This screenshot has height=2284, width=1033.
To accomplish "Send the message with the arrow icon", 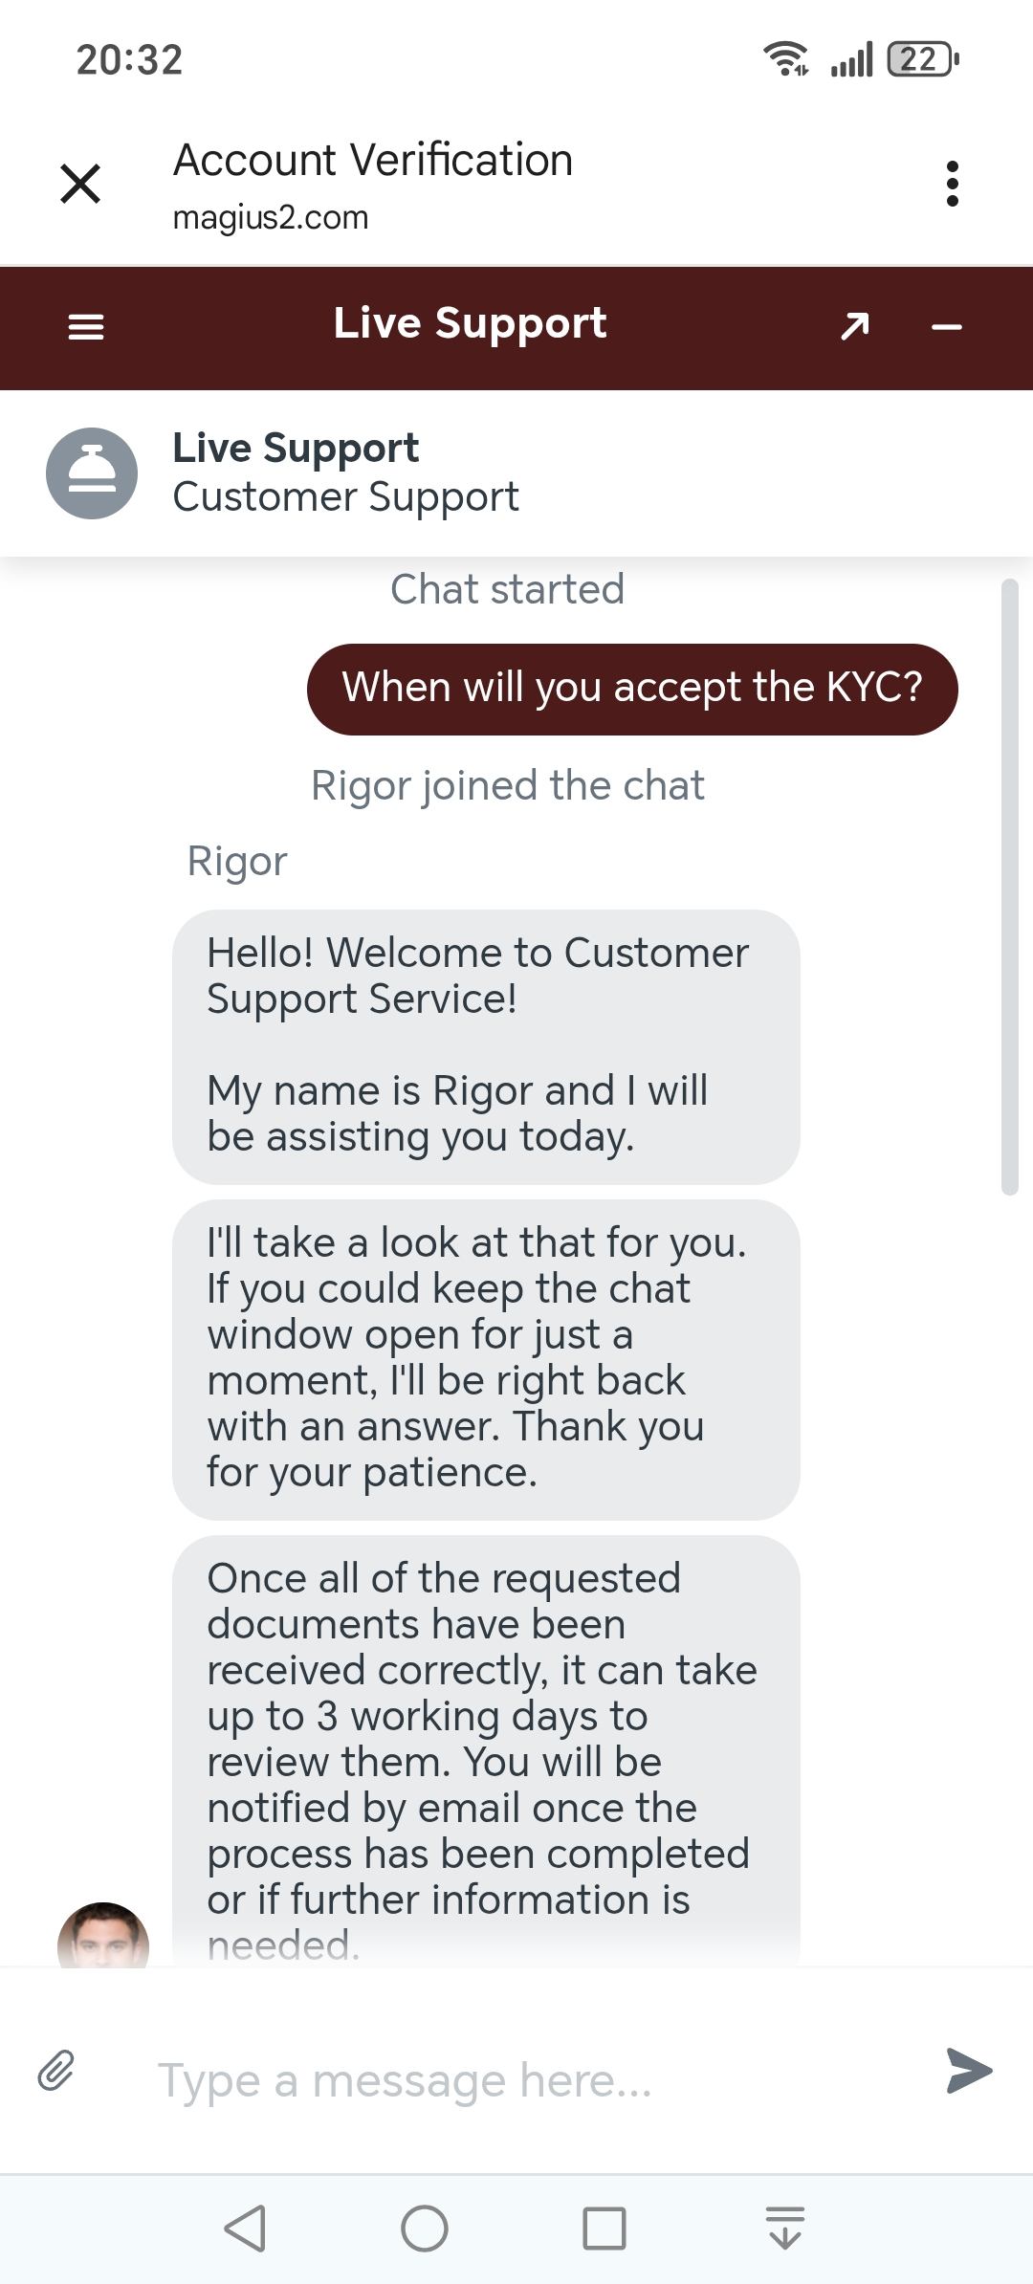I will pyautogui.click(x=968, y=2071).
